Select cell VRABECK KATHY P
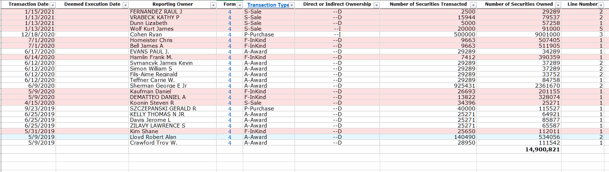The width and height of the screenshot is (609, 172). pyautogui.click(x=173, y=17)
